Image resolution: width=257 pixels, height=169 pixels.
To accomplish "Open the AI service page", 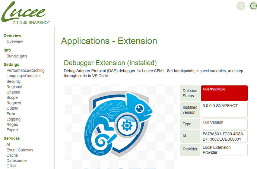I will [9, 144].
